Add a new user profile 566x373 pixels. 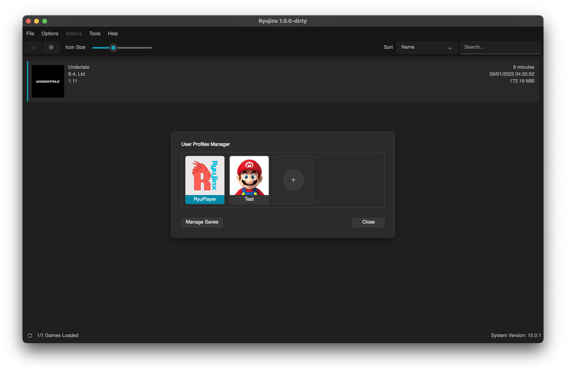point(293,180)
